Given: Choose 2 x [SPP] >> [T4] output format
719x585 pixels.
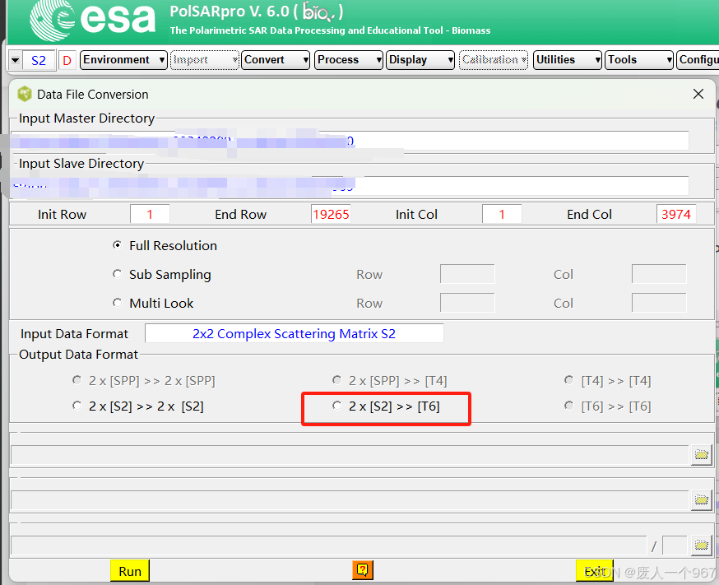Looking at the screenshot, I should (337, 380).
